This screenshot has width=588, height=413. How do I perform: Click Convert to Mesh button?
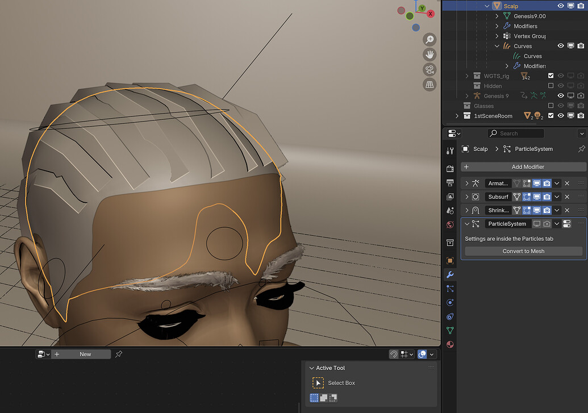(523, 251)
